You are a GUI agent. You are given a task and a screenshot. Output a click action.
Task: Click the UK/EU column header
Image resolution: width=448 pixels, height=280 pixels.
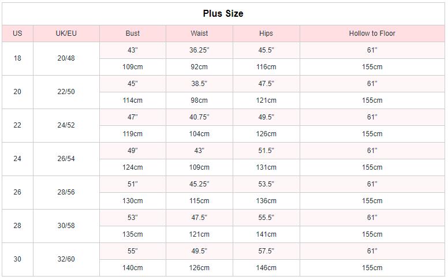coord(66,33)
